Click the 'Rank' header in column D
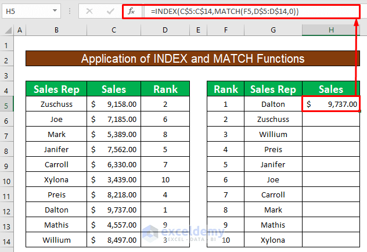Viewport: 367px width, 252px height. [165, 89]
